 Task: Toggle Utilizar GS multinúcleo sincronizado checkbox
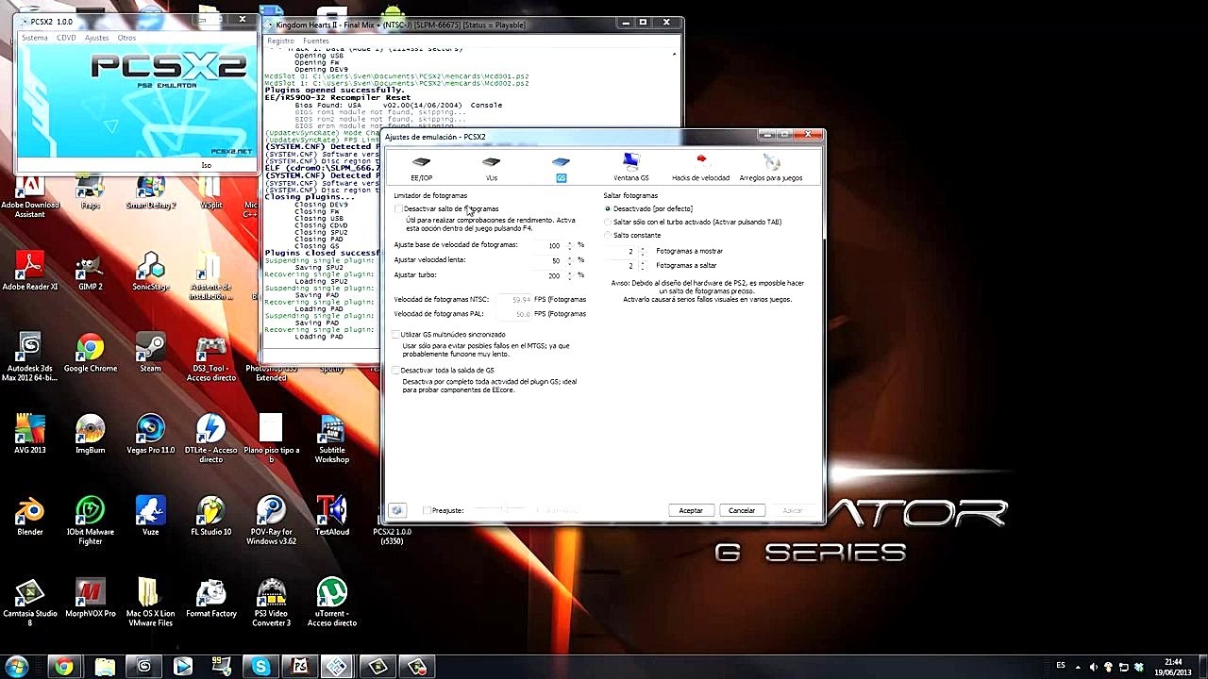(x=396, y=335)
